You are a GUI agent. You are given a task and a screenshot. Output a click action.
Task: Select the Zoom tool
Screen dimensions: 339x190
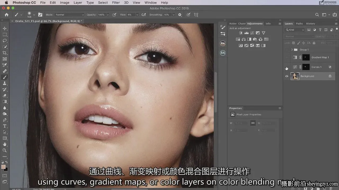point(5,150)
